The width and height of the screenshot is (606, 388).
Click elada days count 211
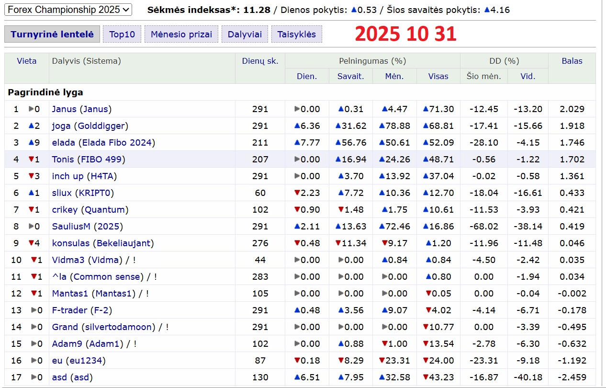point(260,143)
